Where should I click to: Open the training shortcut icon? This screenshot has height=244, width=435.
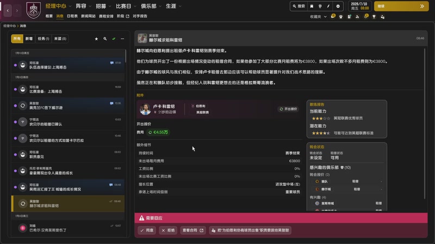click(357, 17)
